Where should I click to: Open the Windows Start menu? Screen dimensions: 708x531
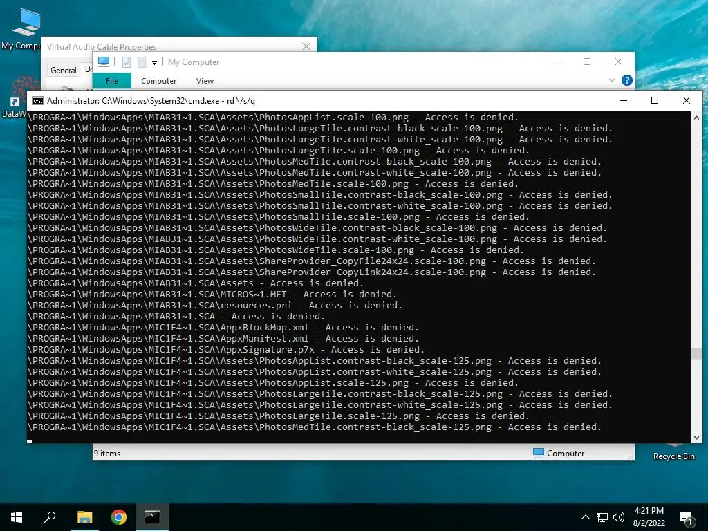(x=17, y=517)
